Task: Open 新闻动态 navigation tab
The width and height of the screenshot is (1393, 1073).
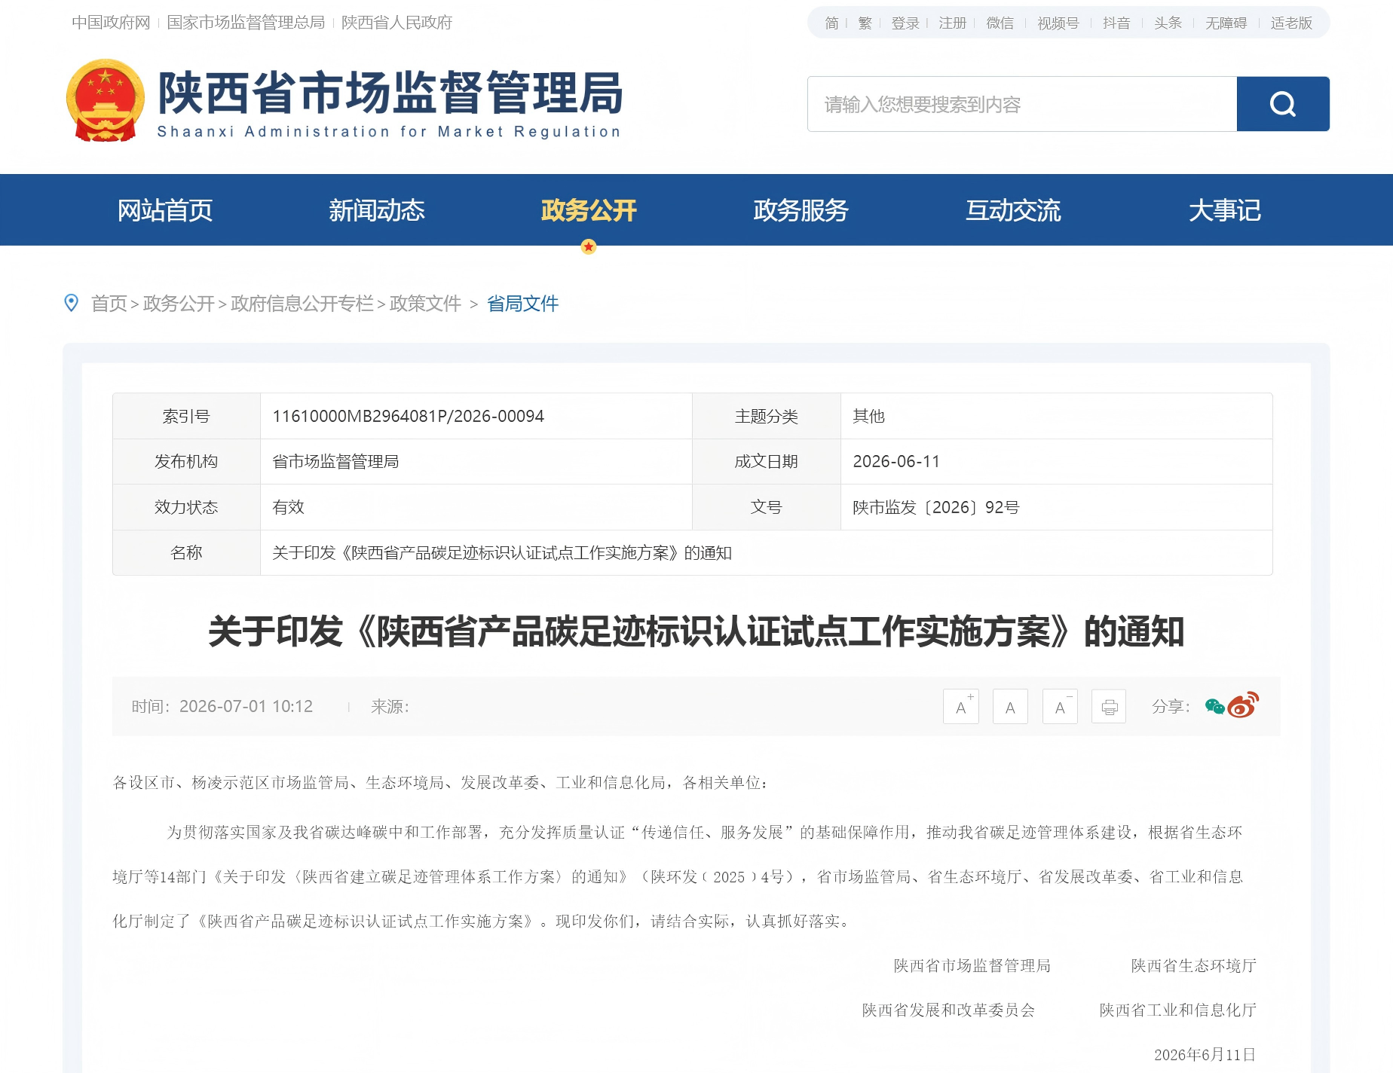Action: (x=377, y=210)
